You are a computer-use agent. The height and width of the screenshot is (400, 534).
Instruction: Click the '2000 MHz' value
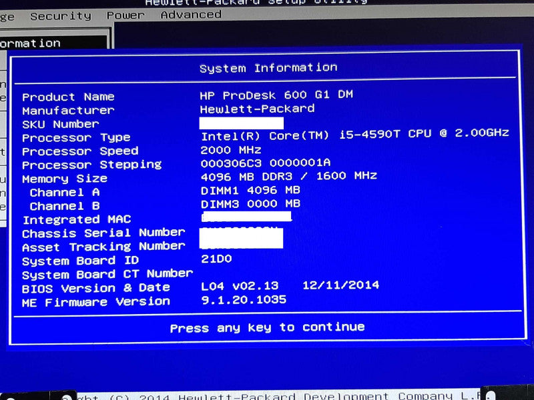(x=231, y=150)
